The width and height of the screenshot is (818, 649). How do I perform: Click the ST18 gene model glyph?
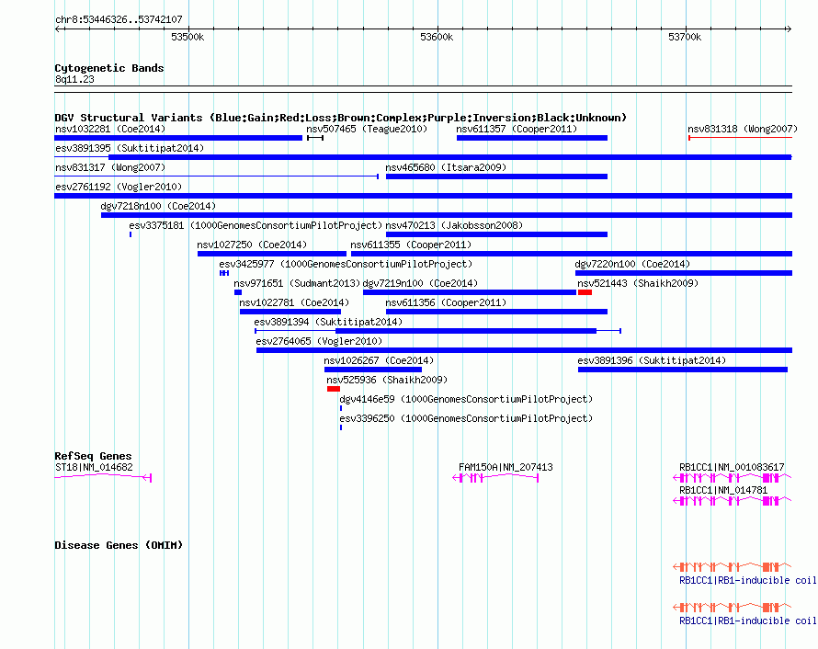[x=103, y=477]
